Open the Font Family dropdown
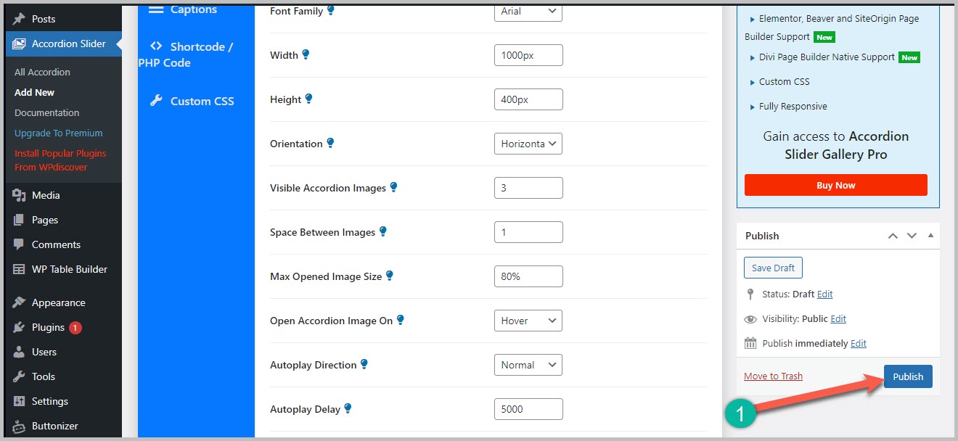The image size is (958, 441). coord(528,11)
